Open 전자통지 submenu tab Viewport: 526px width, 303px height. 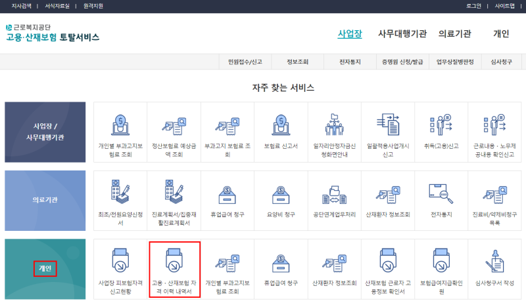[x=350, y=62]
